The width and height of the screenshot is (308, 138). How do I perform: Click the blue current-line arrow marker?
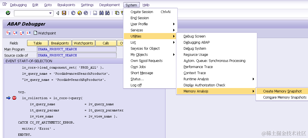[x=8, y=98]
